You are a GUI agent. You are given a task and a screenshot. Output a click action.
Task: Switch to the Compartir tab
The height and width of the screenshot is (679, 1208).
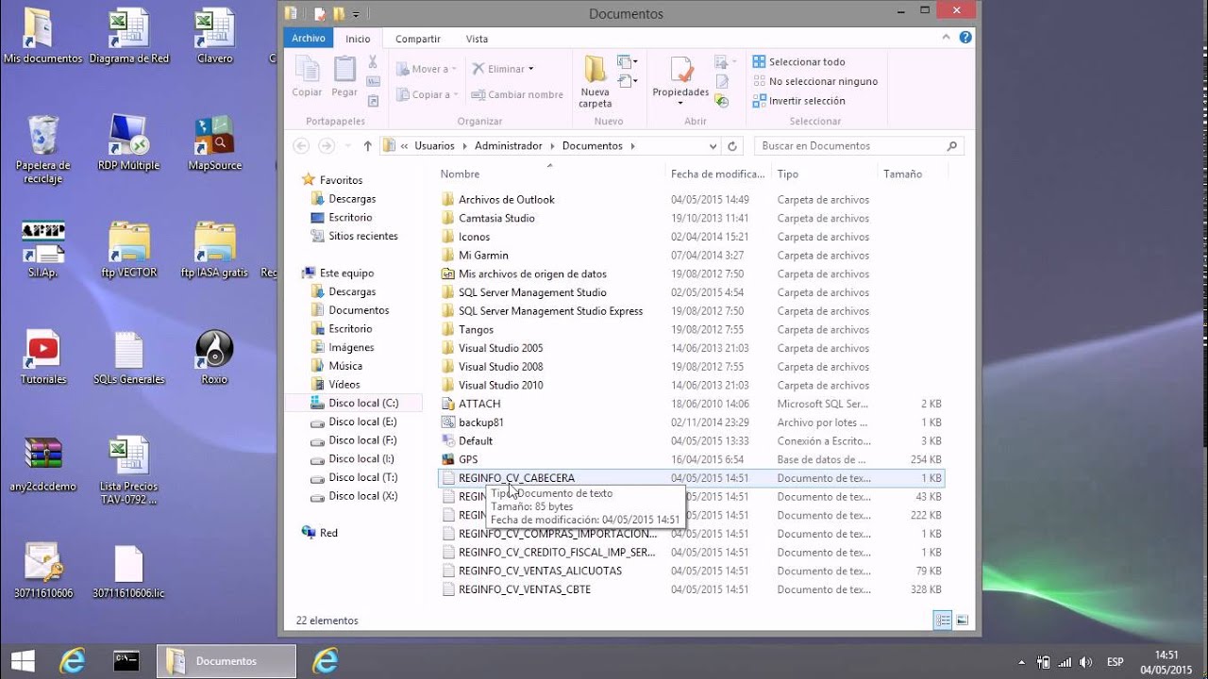pos(418,39)
